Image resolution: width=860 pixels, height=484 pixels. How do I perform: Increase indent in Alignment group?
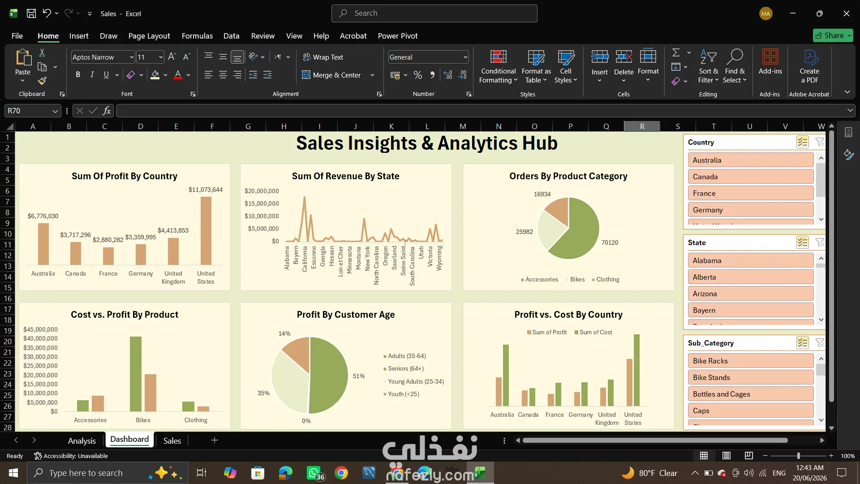[x=267, y=75]
